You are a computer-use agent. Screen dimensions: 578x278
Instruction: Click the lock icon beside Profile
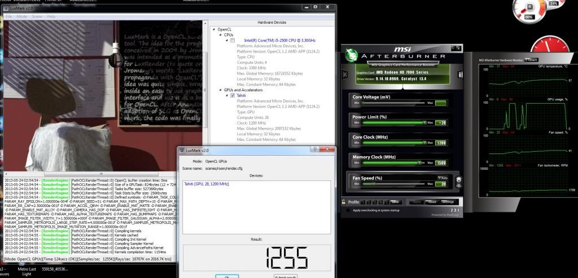343,201
